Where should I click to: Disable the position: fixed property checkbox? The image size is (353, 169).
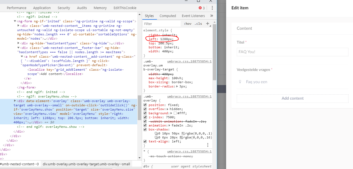click(x=145, y=105)
